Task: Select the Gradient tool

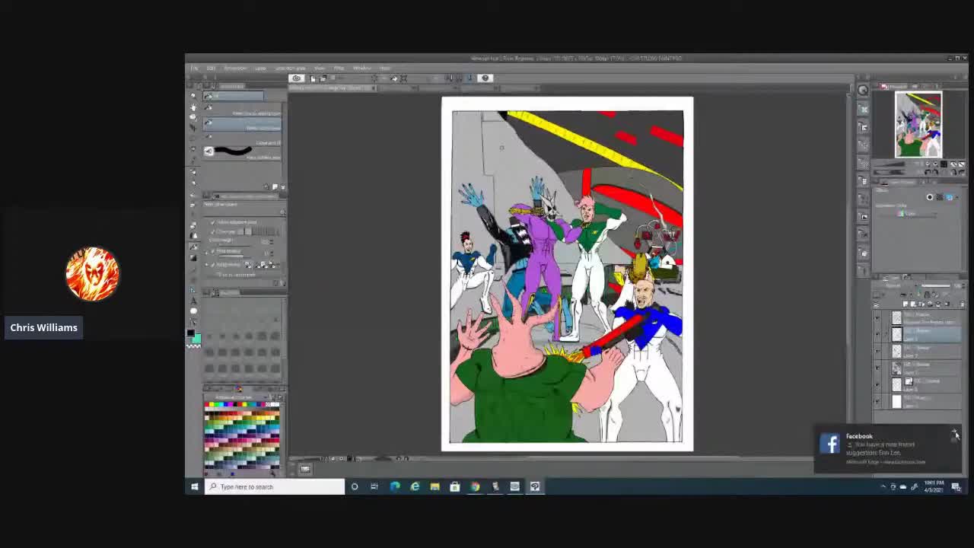Action: coord(193,257)
